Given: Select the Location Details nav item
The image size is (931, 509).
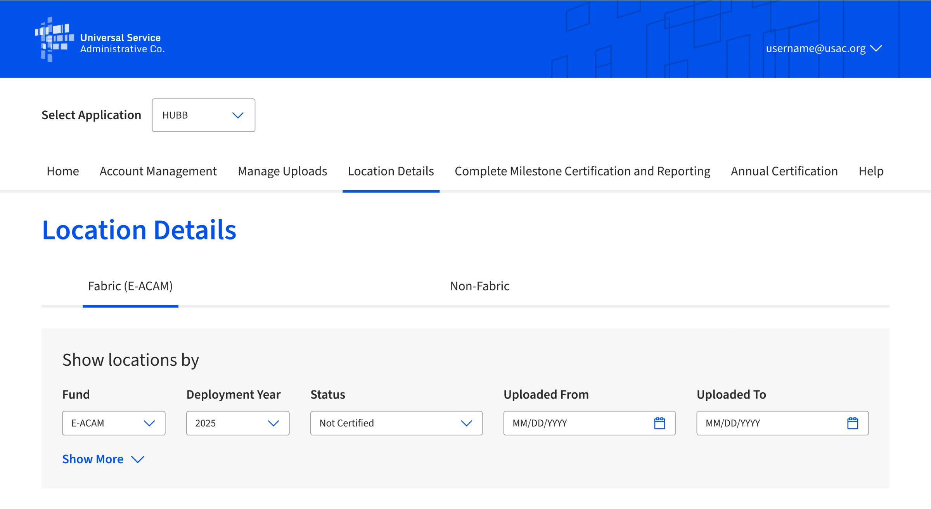Looking at the screenshot, I should coord(391,171).
